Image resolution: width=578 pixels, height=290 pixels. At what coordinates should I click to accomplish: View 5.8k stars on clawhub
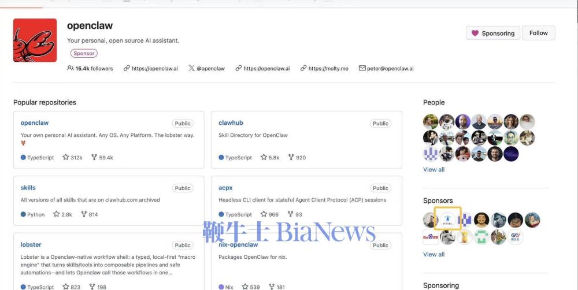[x=270, y=157]
